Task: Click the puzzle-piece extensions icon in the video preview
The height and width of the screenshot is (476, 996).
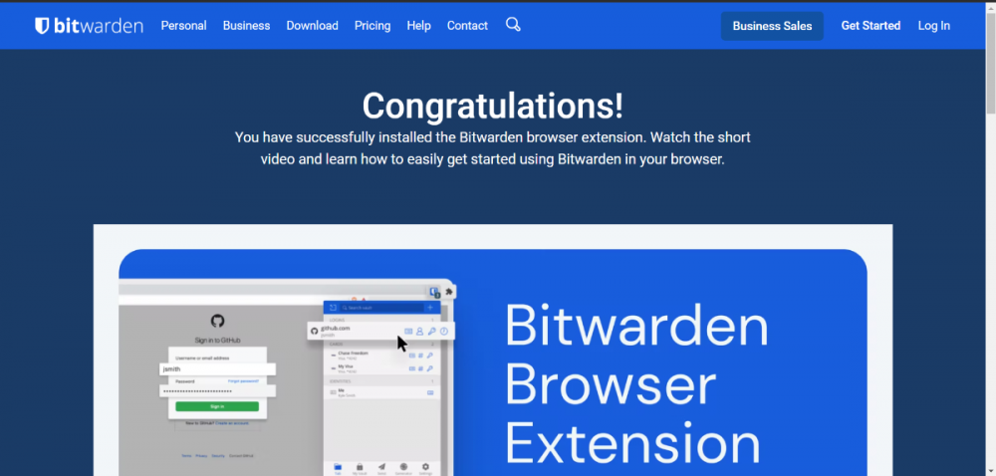Action: [449, 292]
